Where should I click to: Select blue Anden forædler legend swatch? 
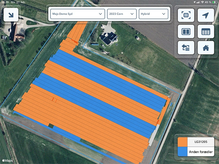(x=182, y=152)
